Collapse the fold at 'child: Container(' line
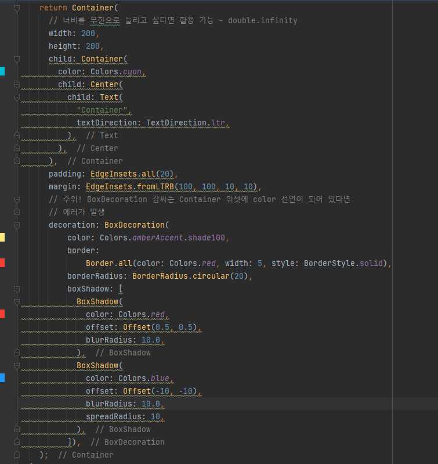The width and height of the screenshot is (438, 464). pos(17,59)
